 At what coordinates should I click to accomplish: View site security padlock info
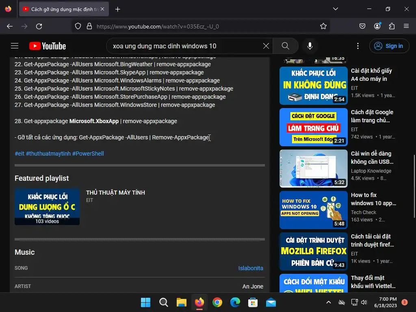[x=89, y=26]
